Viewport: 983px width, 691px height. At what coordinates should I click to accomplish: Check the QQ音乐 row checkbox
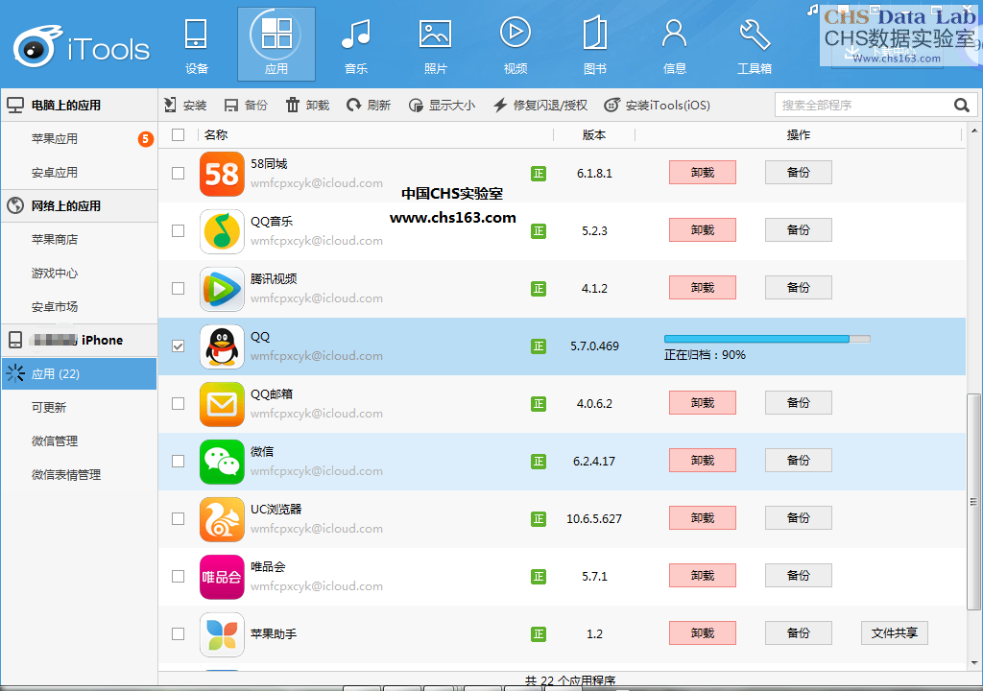click(x=178, y=230)
